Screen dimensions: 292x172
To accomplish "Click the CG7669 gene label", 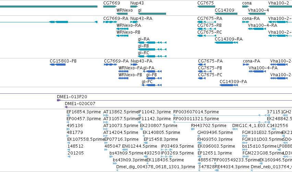I will coord(112,3).
